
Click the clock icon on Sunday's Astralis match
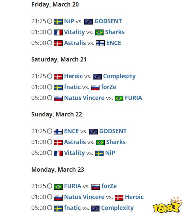pyautogui.click(x=50, y=142)
